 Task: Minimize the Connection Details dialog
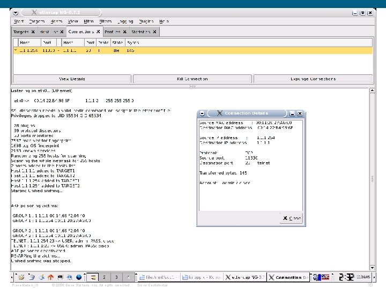click(292, 113)
